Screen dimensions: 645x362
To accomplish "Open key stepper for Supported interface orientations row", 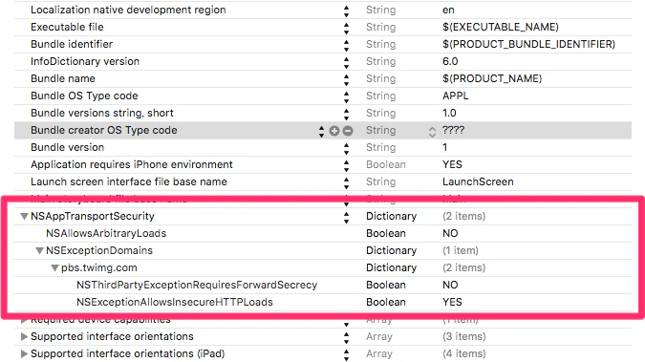I will tap(346, 338).
